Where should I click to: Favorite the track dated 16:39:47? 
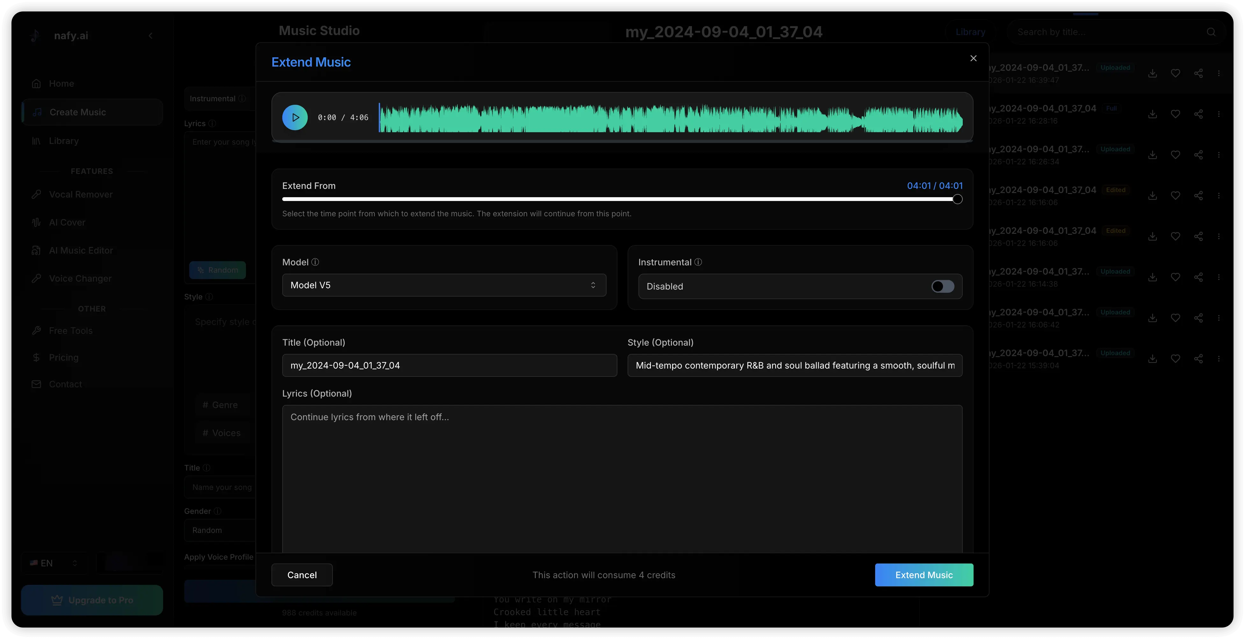click(x=1176, y=74)
